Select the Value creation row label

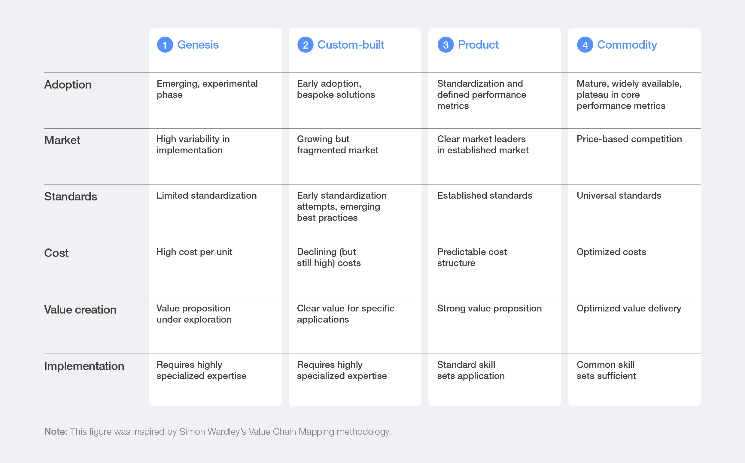coord(80,310)
